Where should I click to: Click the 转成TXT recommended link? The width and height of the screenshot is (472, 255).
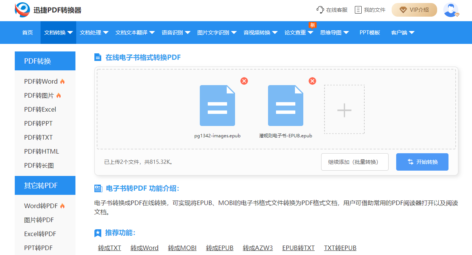(x=110, y=248)
